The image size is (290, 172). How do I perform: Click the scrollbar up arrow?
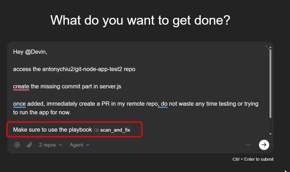click(x=270, y=47)
